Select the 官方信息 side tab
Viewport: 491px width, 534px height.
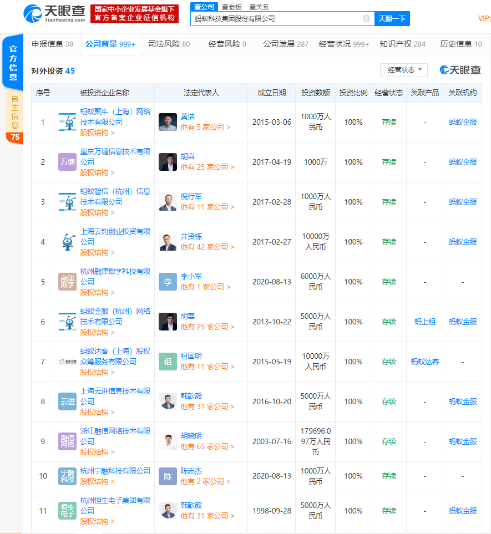(x=13, y=63)
